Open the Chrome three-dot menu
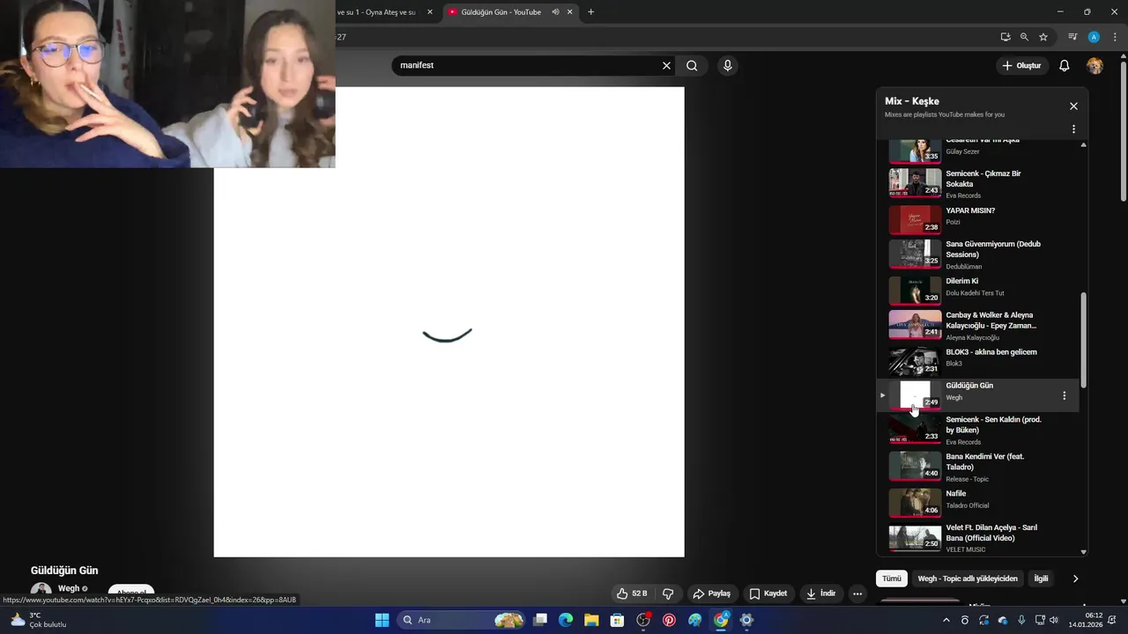Viewport: 1128px width, 634px height. click(x=1115, y=37)
